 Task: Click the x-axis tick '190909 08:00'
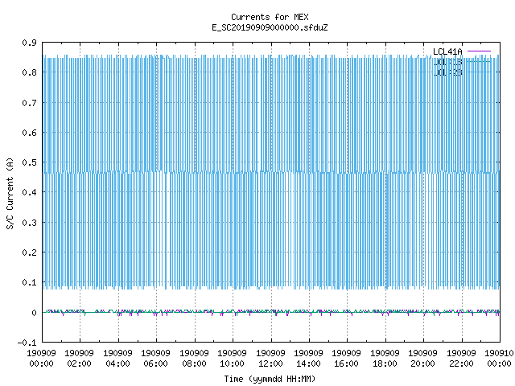[x=194, y=359]
